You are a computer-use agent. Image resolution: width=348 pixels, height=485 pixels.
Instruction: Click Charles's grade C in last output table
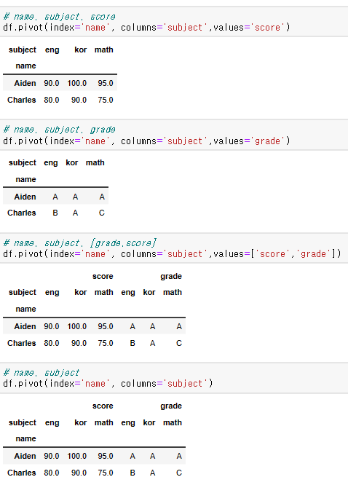pyautogui.click(x=179, y=473)
